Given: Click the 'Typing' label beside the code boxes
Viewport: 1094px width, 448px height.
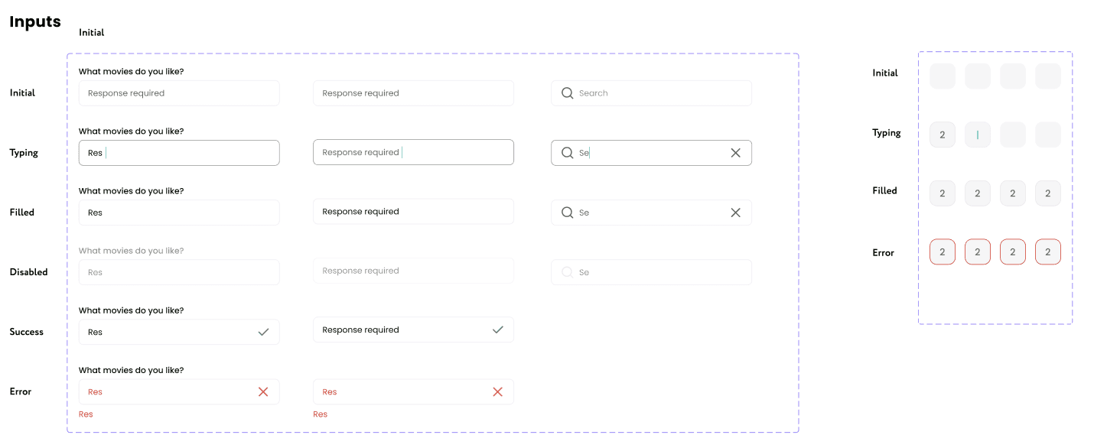Looking at the screenshot, I should click(887, 133).
